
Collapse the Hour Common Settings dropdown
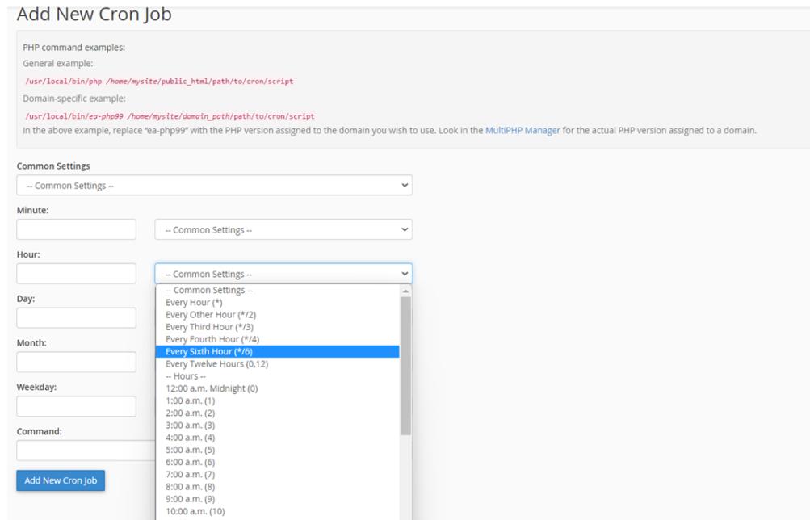click(283, 274)
